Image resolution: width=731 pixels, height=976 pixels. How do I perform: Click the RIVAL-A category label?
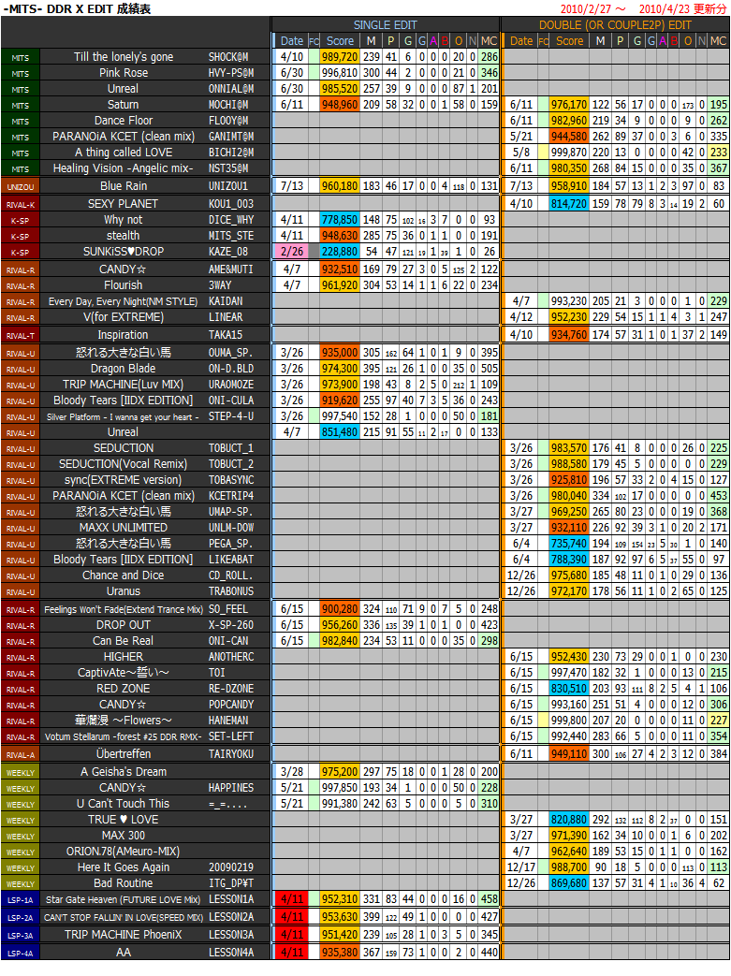coord(21,754)
